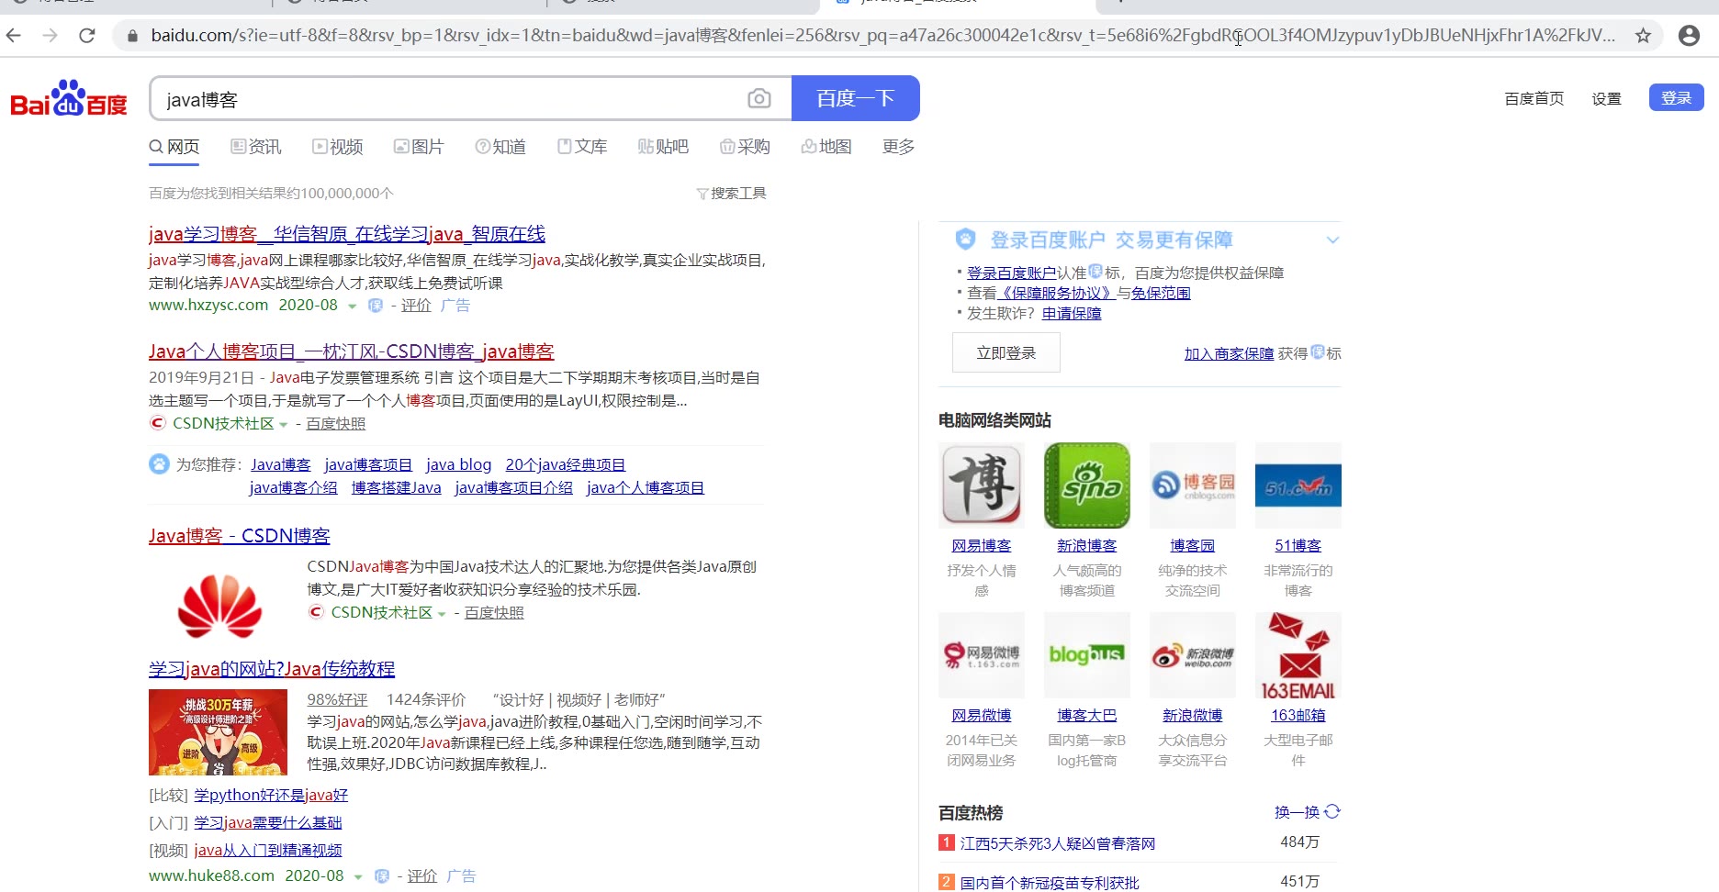Open the 新浪博客 Sina site icon
This screenshot has height=892, width=1719.
tap(1086, 485)
